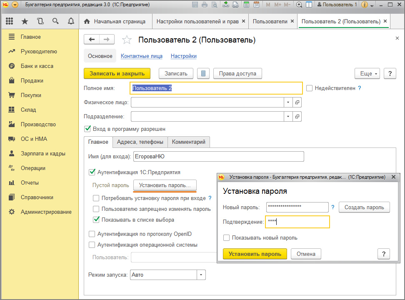405x300 pixels.
Task: Click the Записать button
Action: point(176,73)
